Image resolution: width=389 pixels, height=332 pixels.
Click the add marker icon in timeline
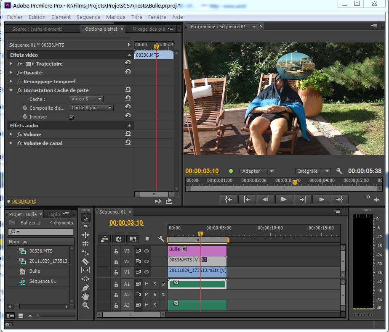point(147,239)
